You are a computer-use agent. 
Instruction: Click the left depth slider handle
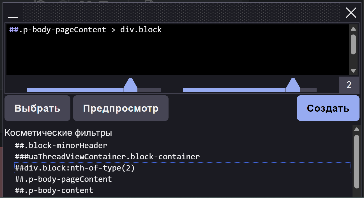130,85
